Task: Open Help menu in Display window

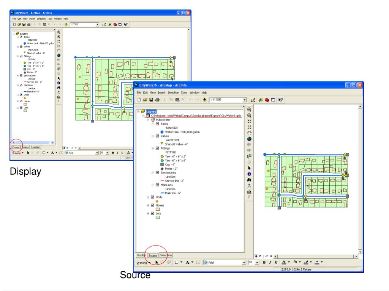Action: pos(65,19)
